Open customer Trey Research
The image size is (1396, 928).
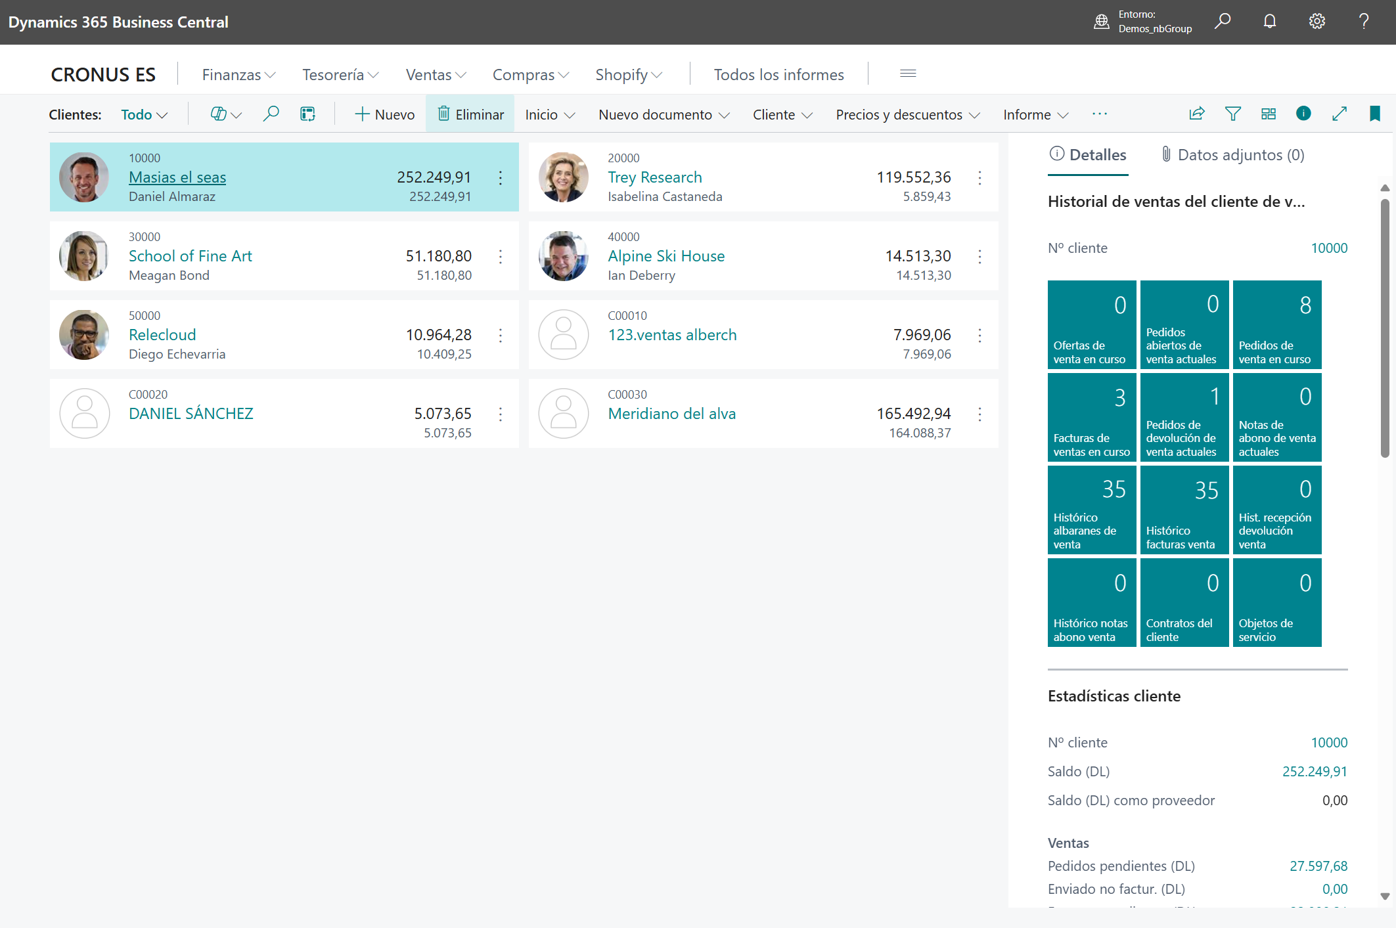[x=655, y=177]
